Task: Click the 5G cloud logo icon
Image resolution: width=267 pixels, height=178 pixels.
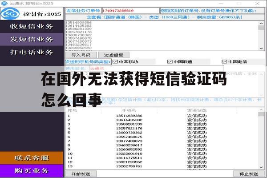Action: click(x=10, y=14)
